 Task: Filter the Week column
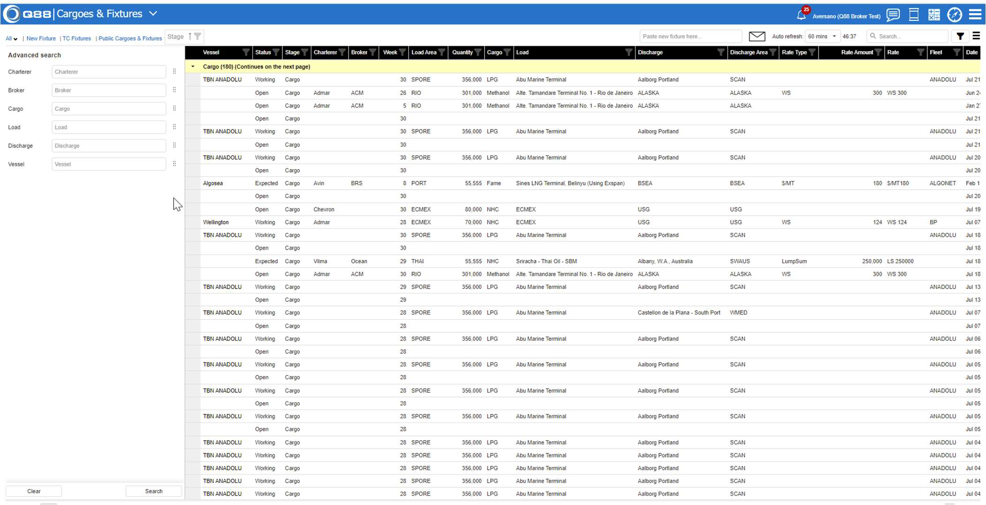pos(402,53)
